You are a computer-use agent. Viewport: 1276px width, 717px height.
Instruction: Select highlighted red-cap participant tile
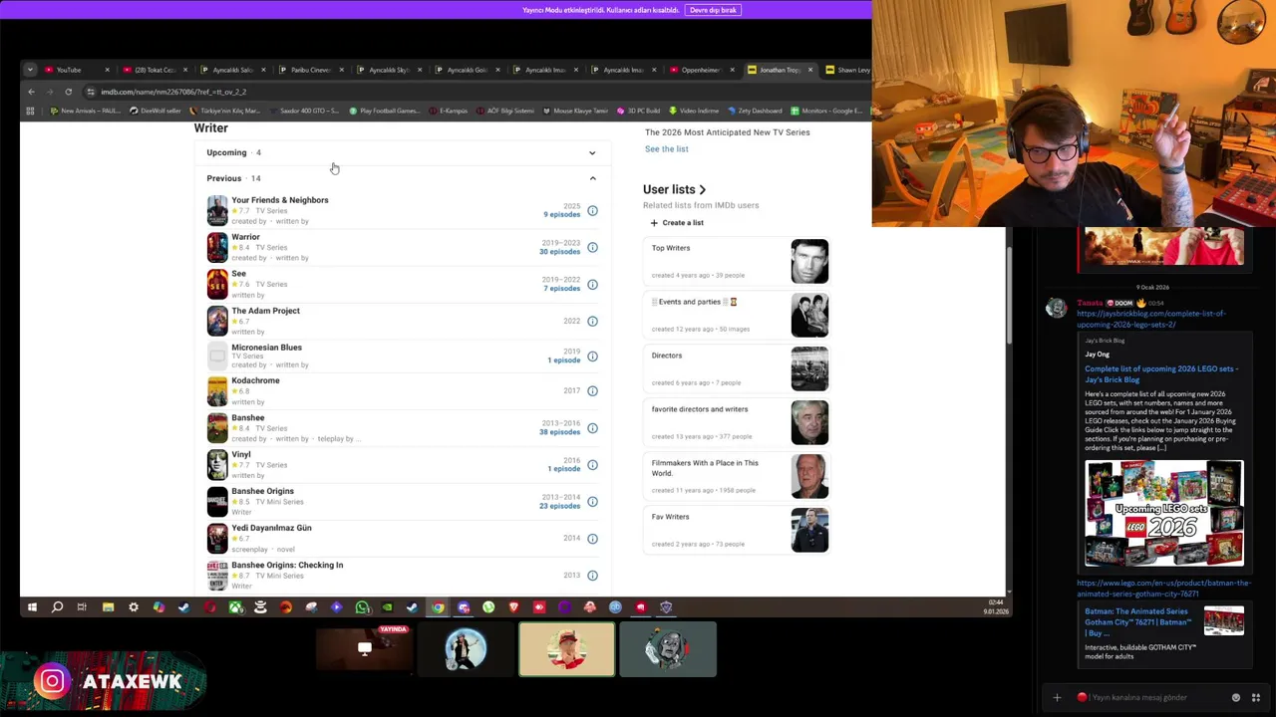[566, 649]
